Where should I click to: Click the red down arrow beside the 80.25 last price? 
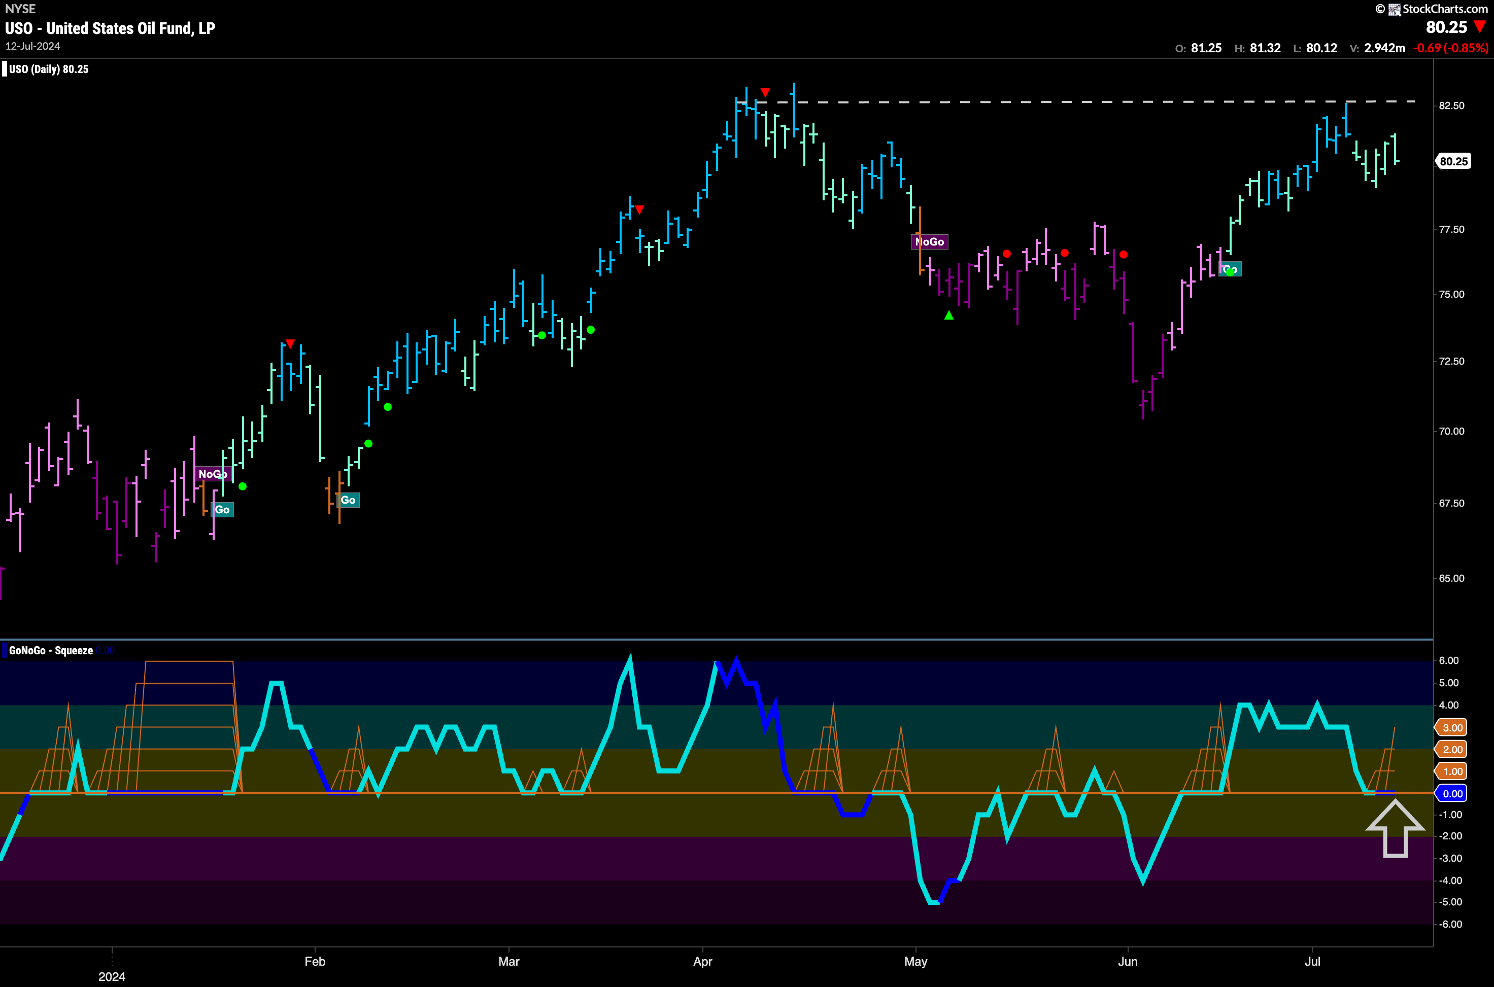[x=1479, y=27]
